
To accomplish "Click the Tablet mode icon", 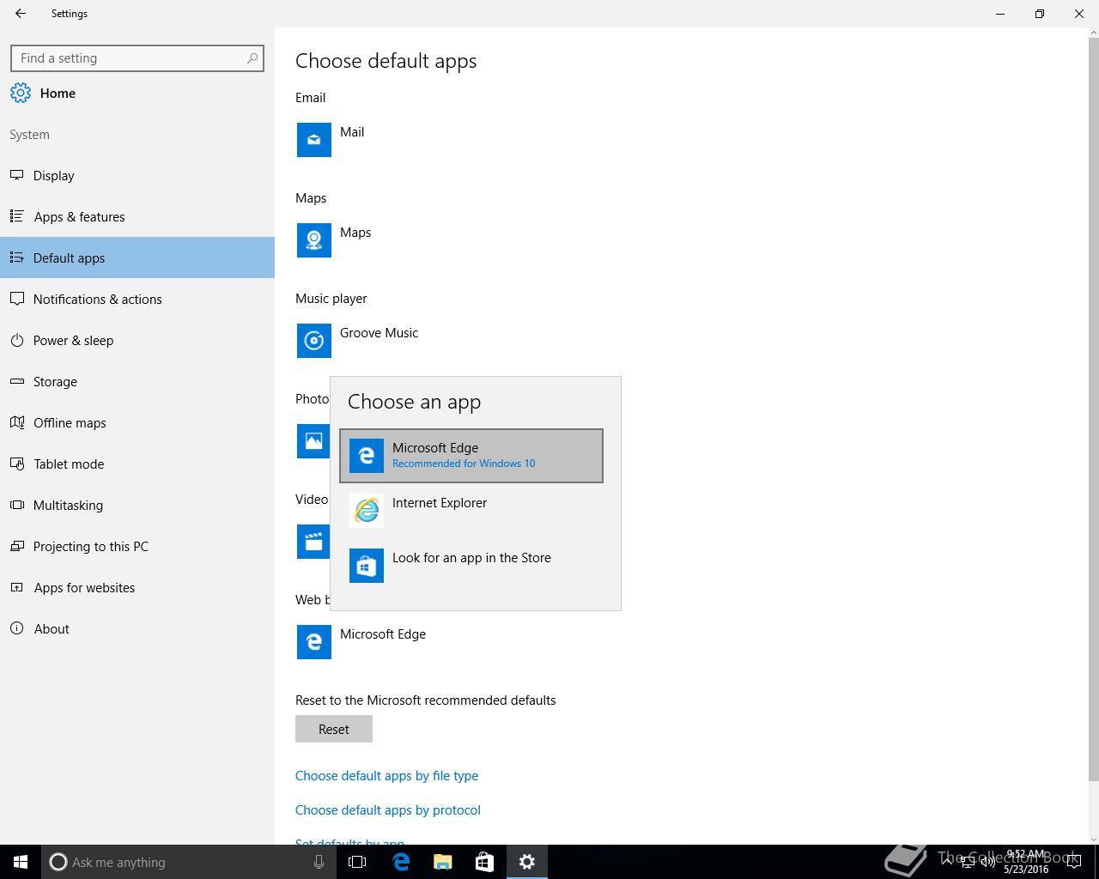I will (x=16, y=464).
